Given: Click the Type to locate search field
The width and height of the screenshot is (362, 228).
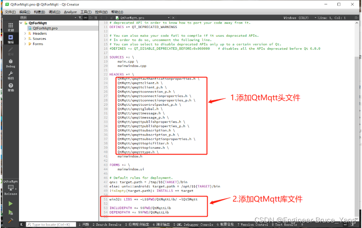Looking at the screenshot, I should pyautogui.click(x=51, y=224).
